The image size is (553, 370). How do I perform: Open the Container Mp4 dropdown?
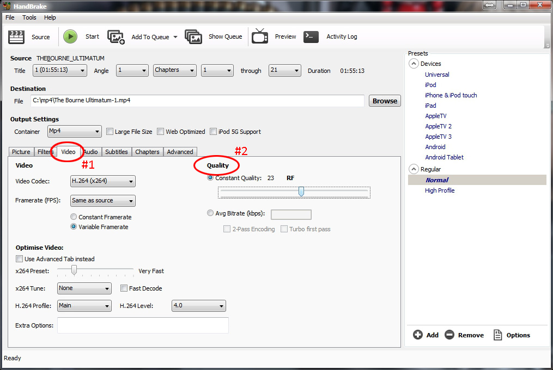pyautogui.click(x=75, y=131)
